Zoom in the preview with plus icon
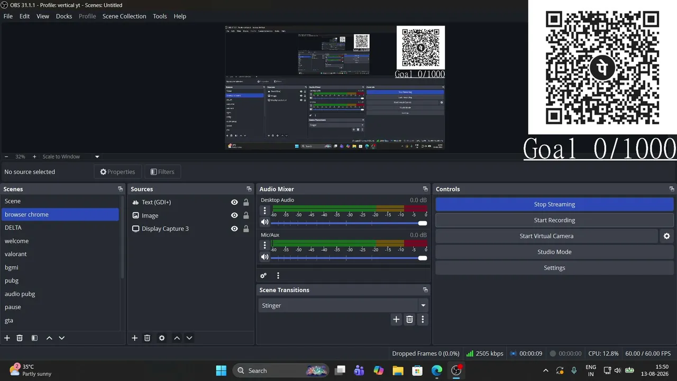This screenshot has height=381, width=677. [x=34, y=157]
